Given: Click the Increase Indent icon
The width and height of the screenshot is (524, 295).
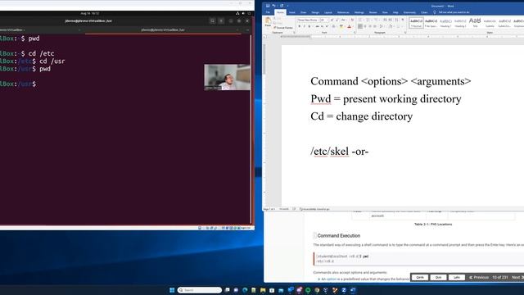Looking at the screenshot, I should tap(390, 20).
